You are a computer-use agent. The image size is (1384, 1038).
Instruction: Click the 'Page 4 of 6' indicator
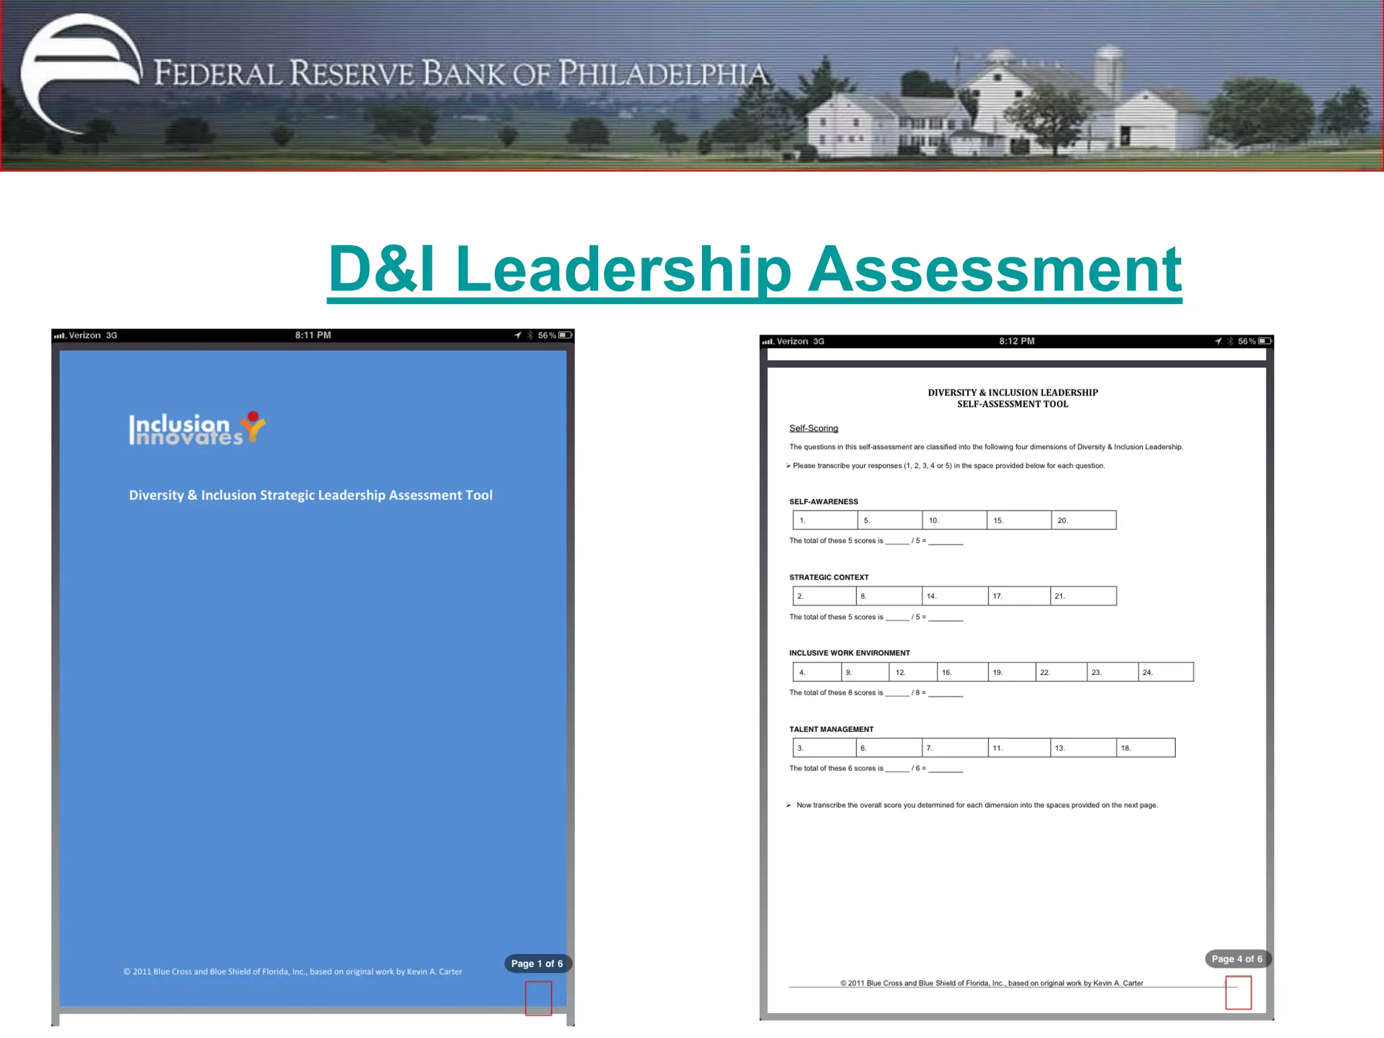point(1237,959)
